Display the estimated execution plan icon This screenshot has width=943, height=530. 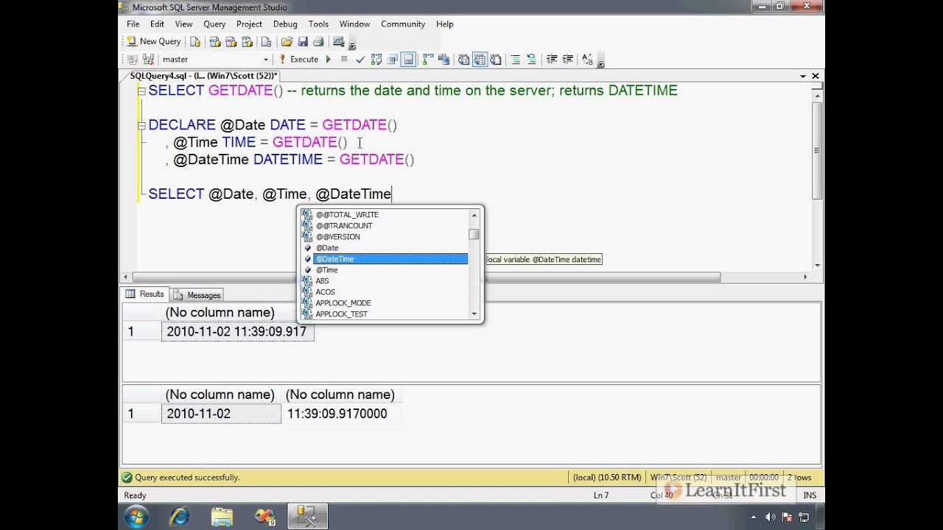pyautogui.click(x=376, y=59)
